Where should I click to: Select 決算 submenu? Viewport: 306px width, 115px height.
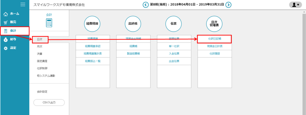tap(40, 54)
